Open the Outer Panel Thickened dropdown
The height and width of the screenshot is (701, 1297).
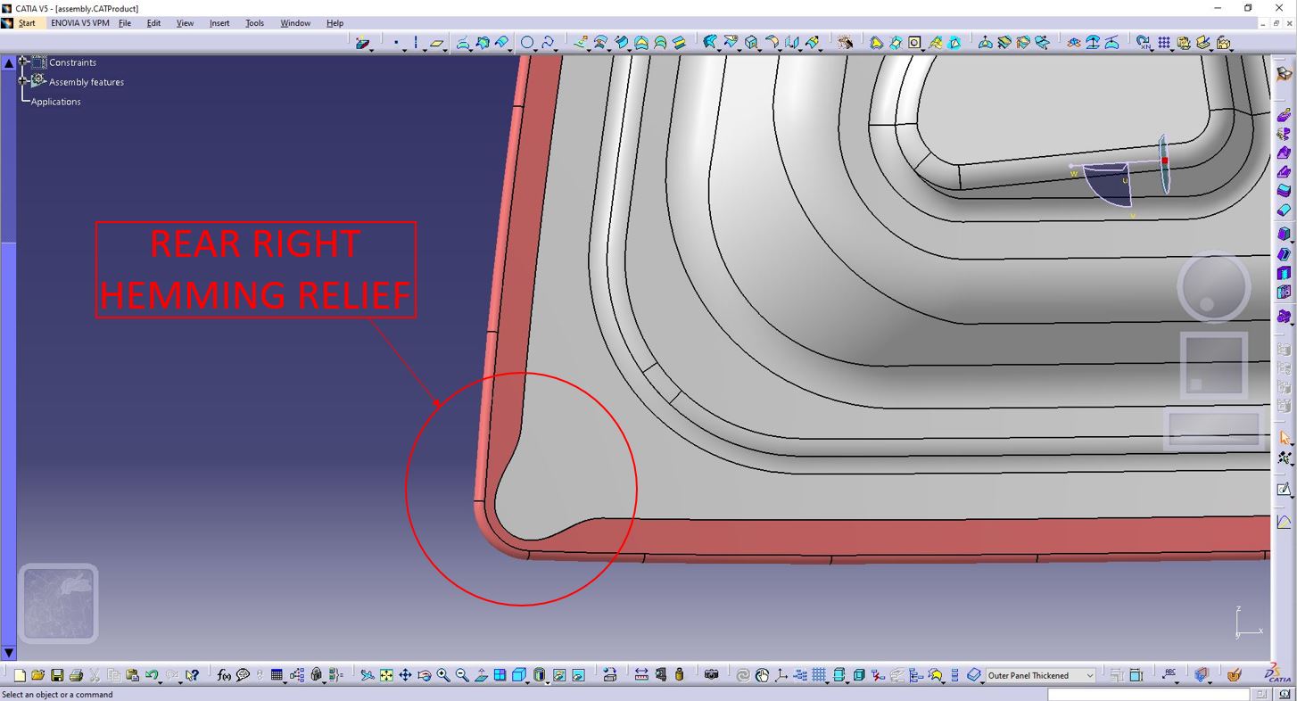[x=1089, y=676]
